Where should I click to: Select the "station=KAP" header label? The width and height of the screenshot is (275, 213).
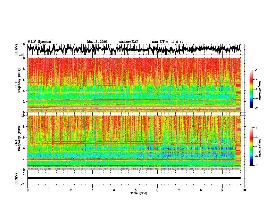click(129, 42)
